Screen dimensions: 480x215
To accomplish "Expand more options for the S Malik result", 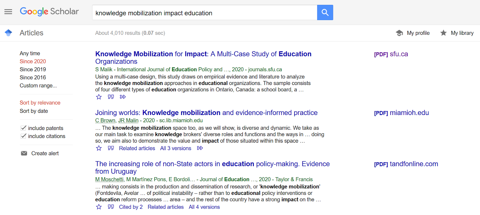I will point(122,97).
